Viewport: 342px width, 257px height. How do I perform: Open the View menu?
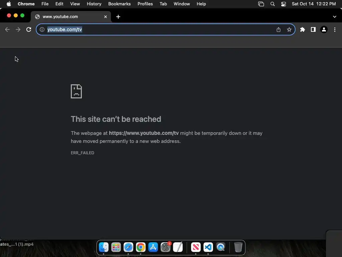tap(75, 4)
